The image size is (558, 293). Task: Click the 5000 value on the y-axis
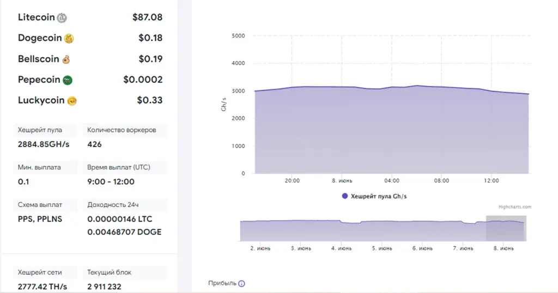[x=238, y=35]
